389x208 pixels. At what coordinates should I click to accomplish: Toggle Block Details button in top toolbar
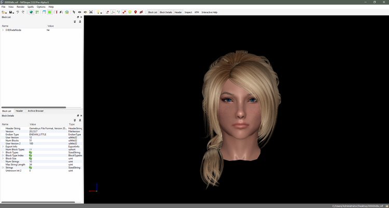[166, 12]
